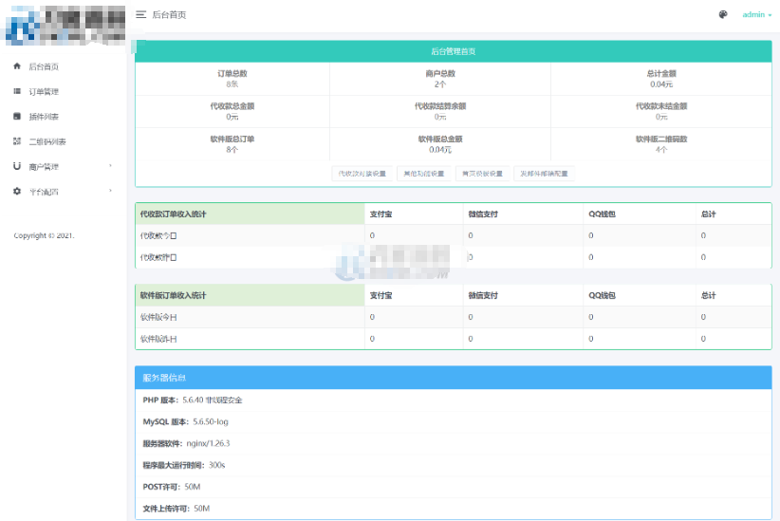Click the home icon in the sidebar
Viewport: 780px width, 521px height.
pyautogui.click(x=17, y=66)
